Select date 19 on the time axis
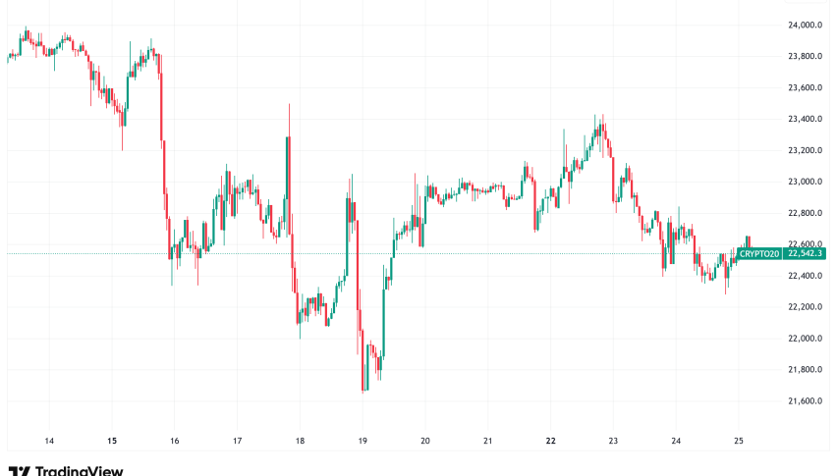The image size is (837, 476). point(363,441)
